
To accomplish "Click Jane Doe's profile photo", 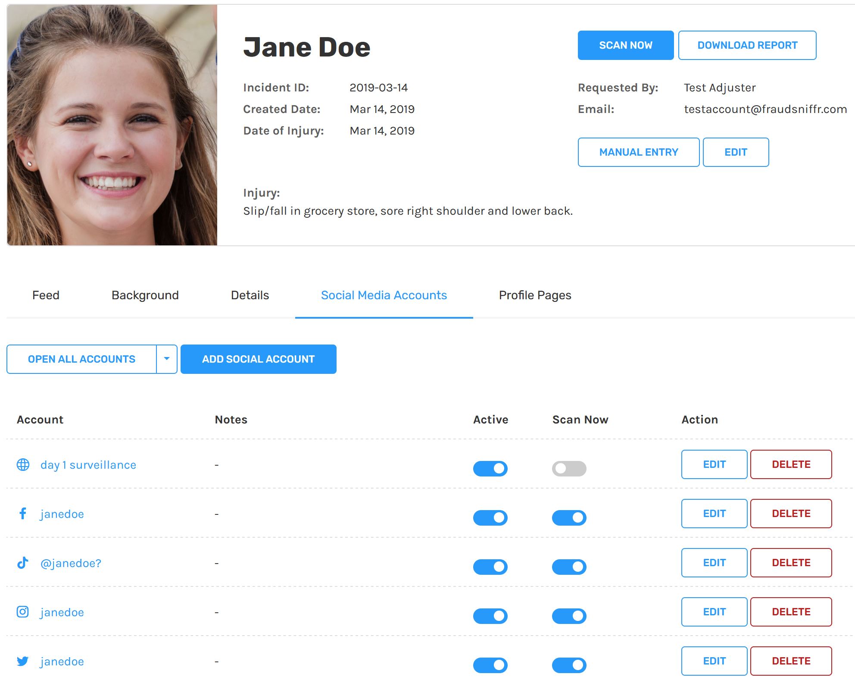I will [x=112, y=125].
